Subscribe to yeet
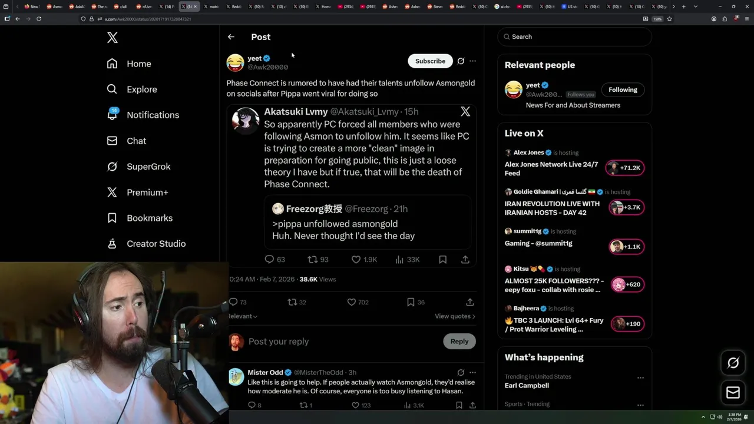Image resolution: width=754 pixels, height=424 pixels. click(x=430, y=61)
